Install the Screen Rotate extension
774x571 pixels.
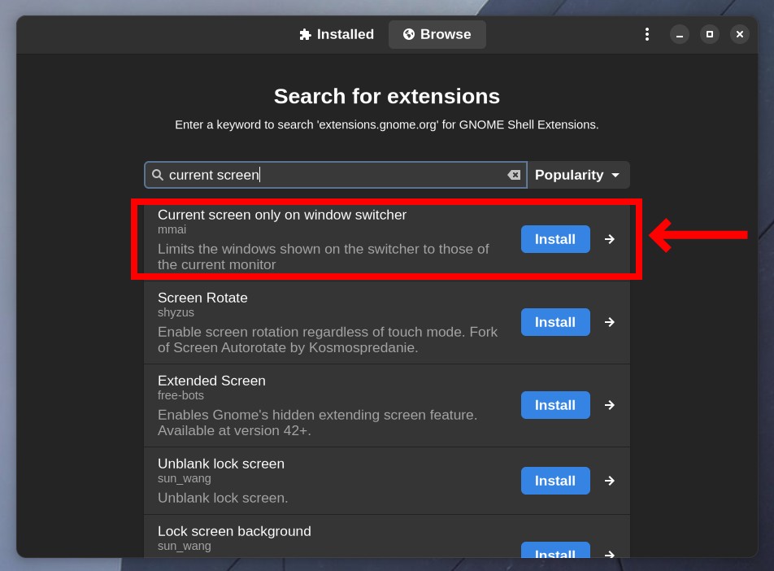tap(555, 322)
